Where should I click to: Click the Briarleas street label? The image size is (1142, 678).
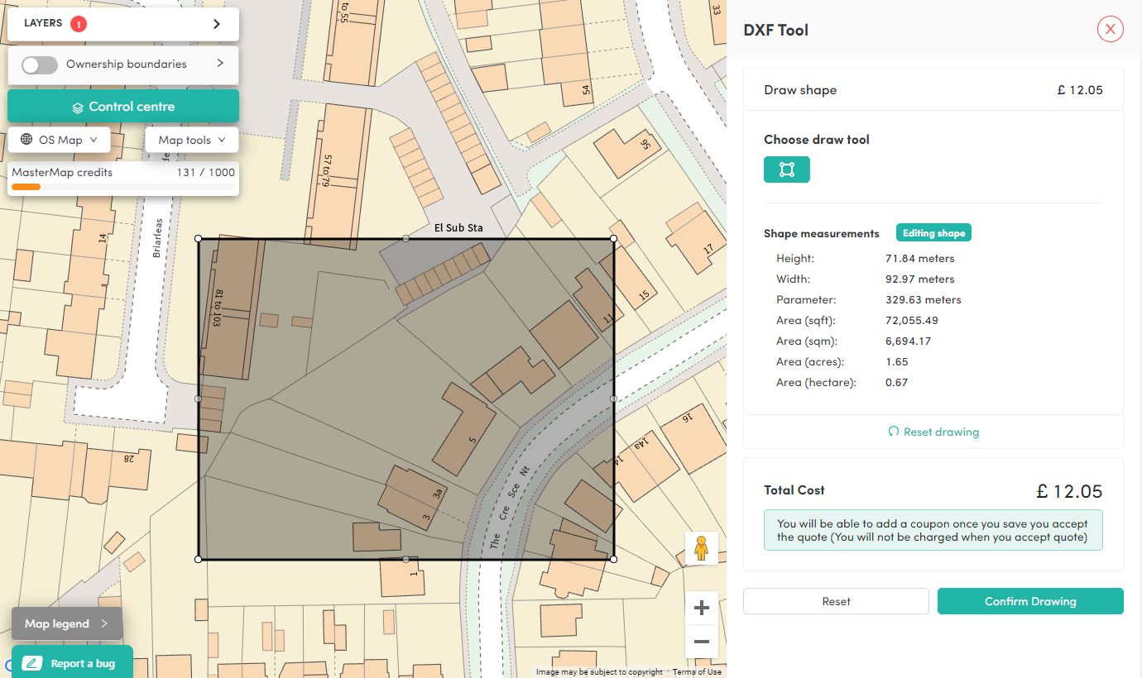(x=158, y=238)
